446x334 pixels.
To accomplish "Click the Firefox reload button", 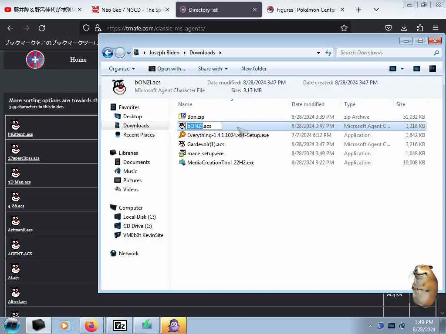I will point(42,28).
